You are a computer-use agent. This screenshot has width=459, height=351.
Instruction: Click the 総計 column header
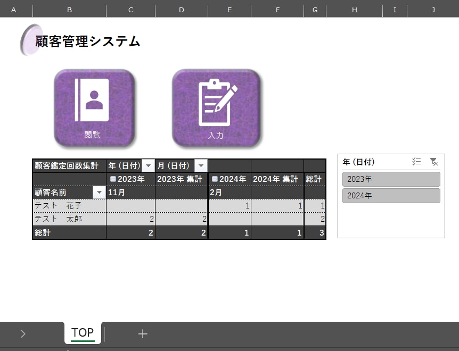315,179
